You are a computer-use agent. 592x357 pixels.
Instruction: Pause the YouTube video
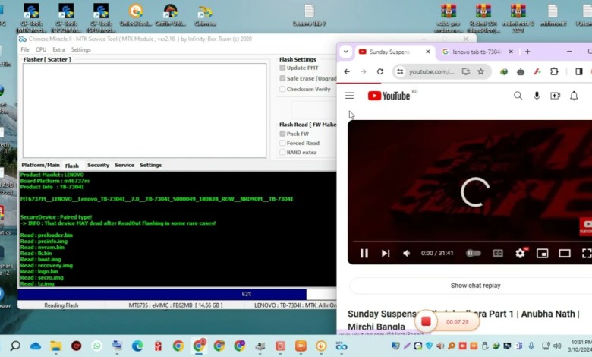coord(364,254)
